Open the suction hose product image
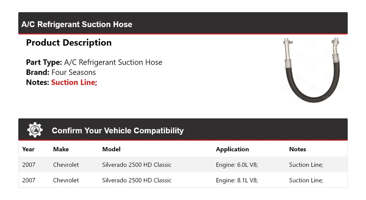The height and width of the screenshot is (200, 366). (312, 70)
